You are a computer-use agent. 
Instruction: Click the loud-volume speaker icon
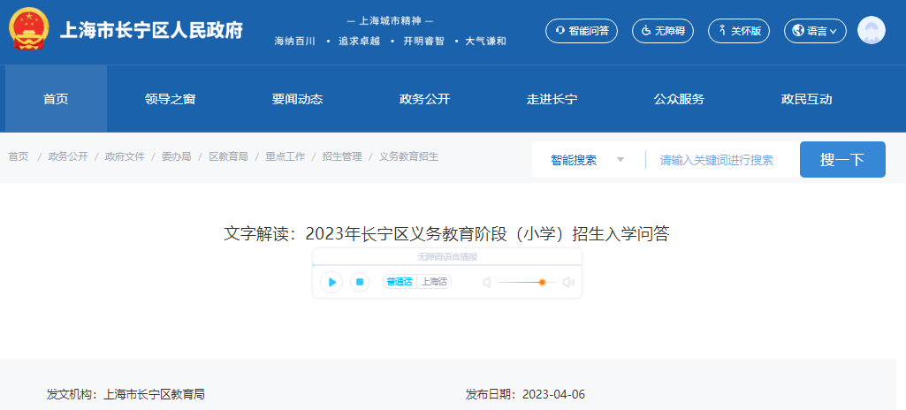pyautogui.click(x=568, y=282)
